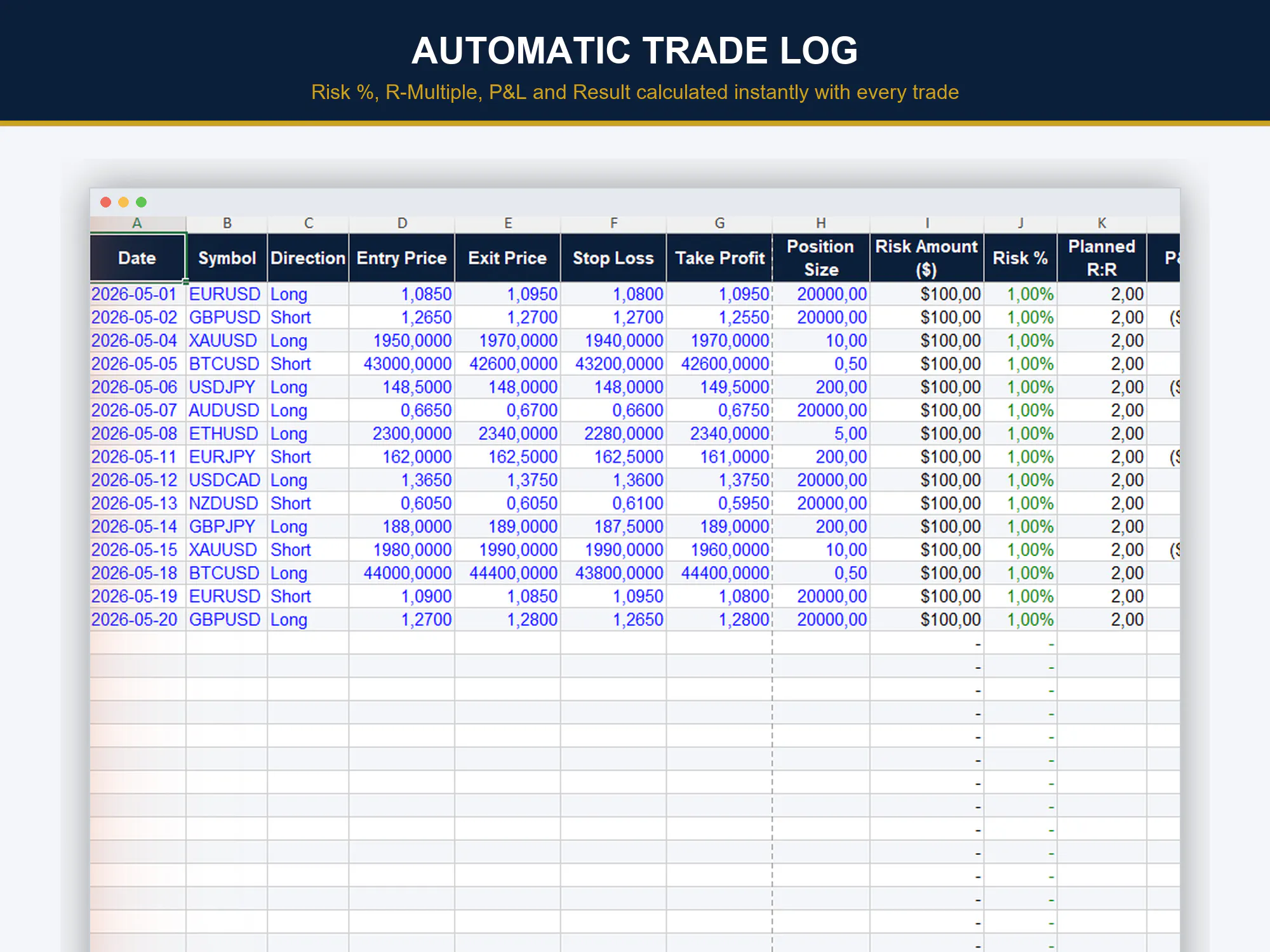Select column D header letter
The image size is (1270, 952).
coord(402,223)
